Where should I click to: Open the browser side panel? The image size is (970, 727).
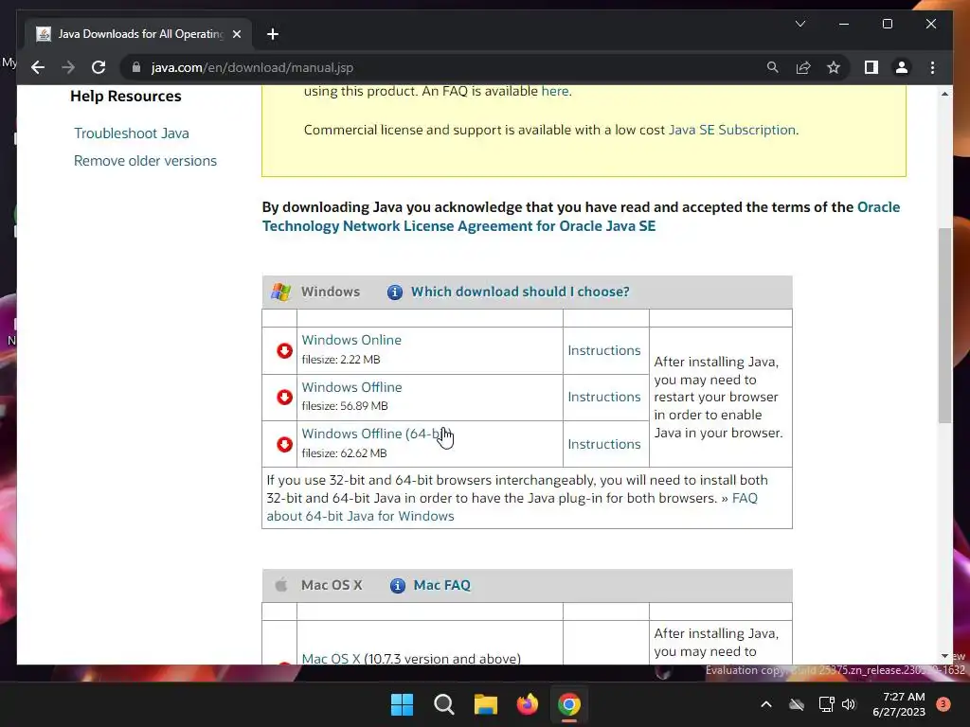click(x=871, y=67)
